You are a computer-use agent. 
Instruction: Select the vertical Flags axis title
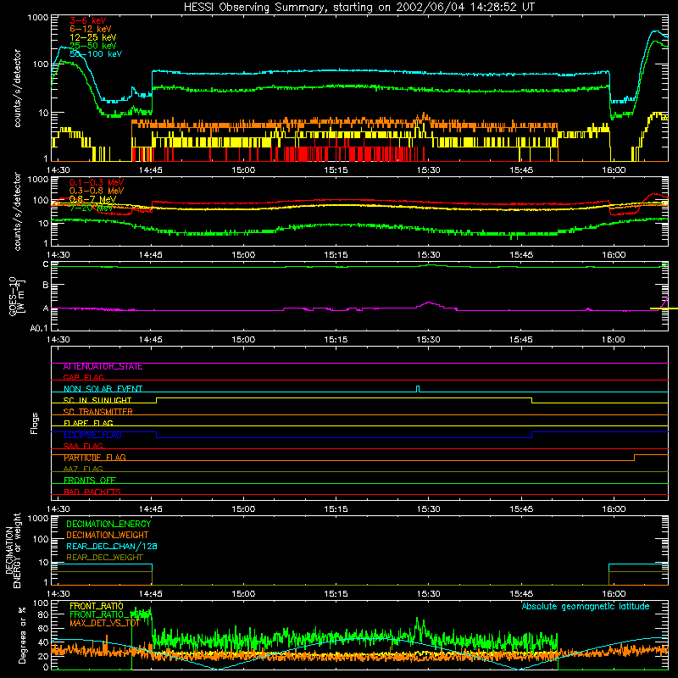pos(35,423)
